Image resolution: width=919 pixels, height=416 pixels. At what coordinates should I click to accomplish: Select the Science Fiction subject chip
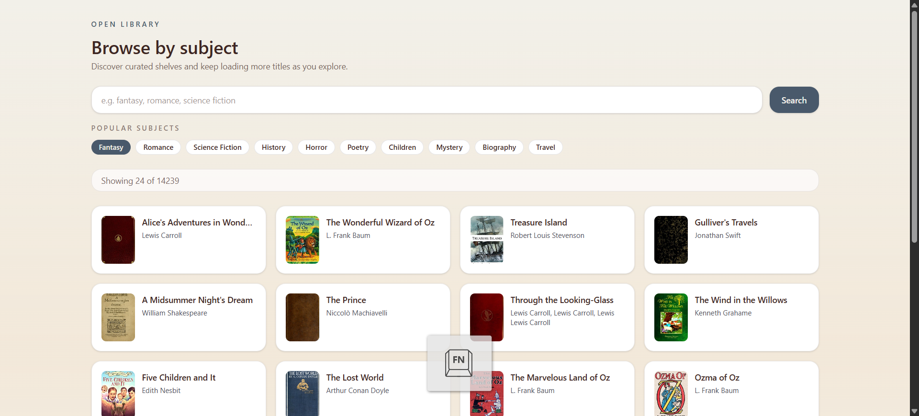click(x=217, y=147)
